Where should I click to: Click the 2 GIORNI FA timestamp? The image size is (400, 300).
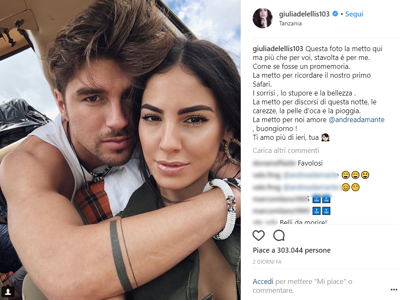point(267,262)
